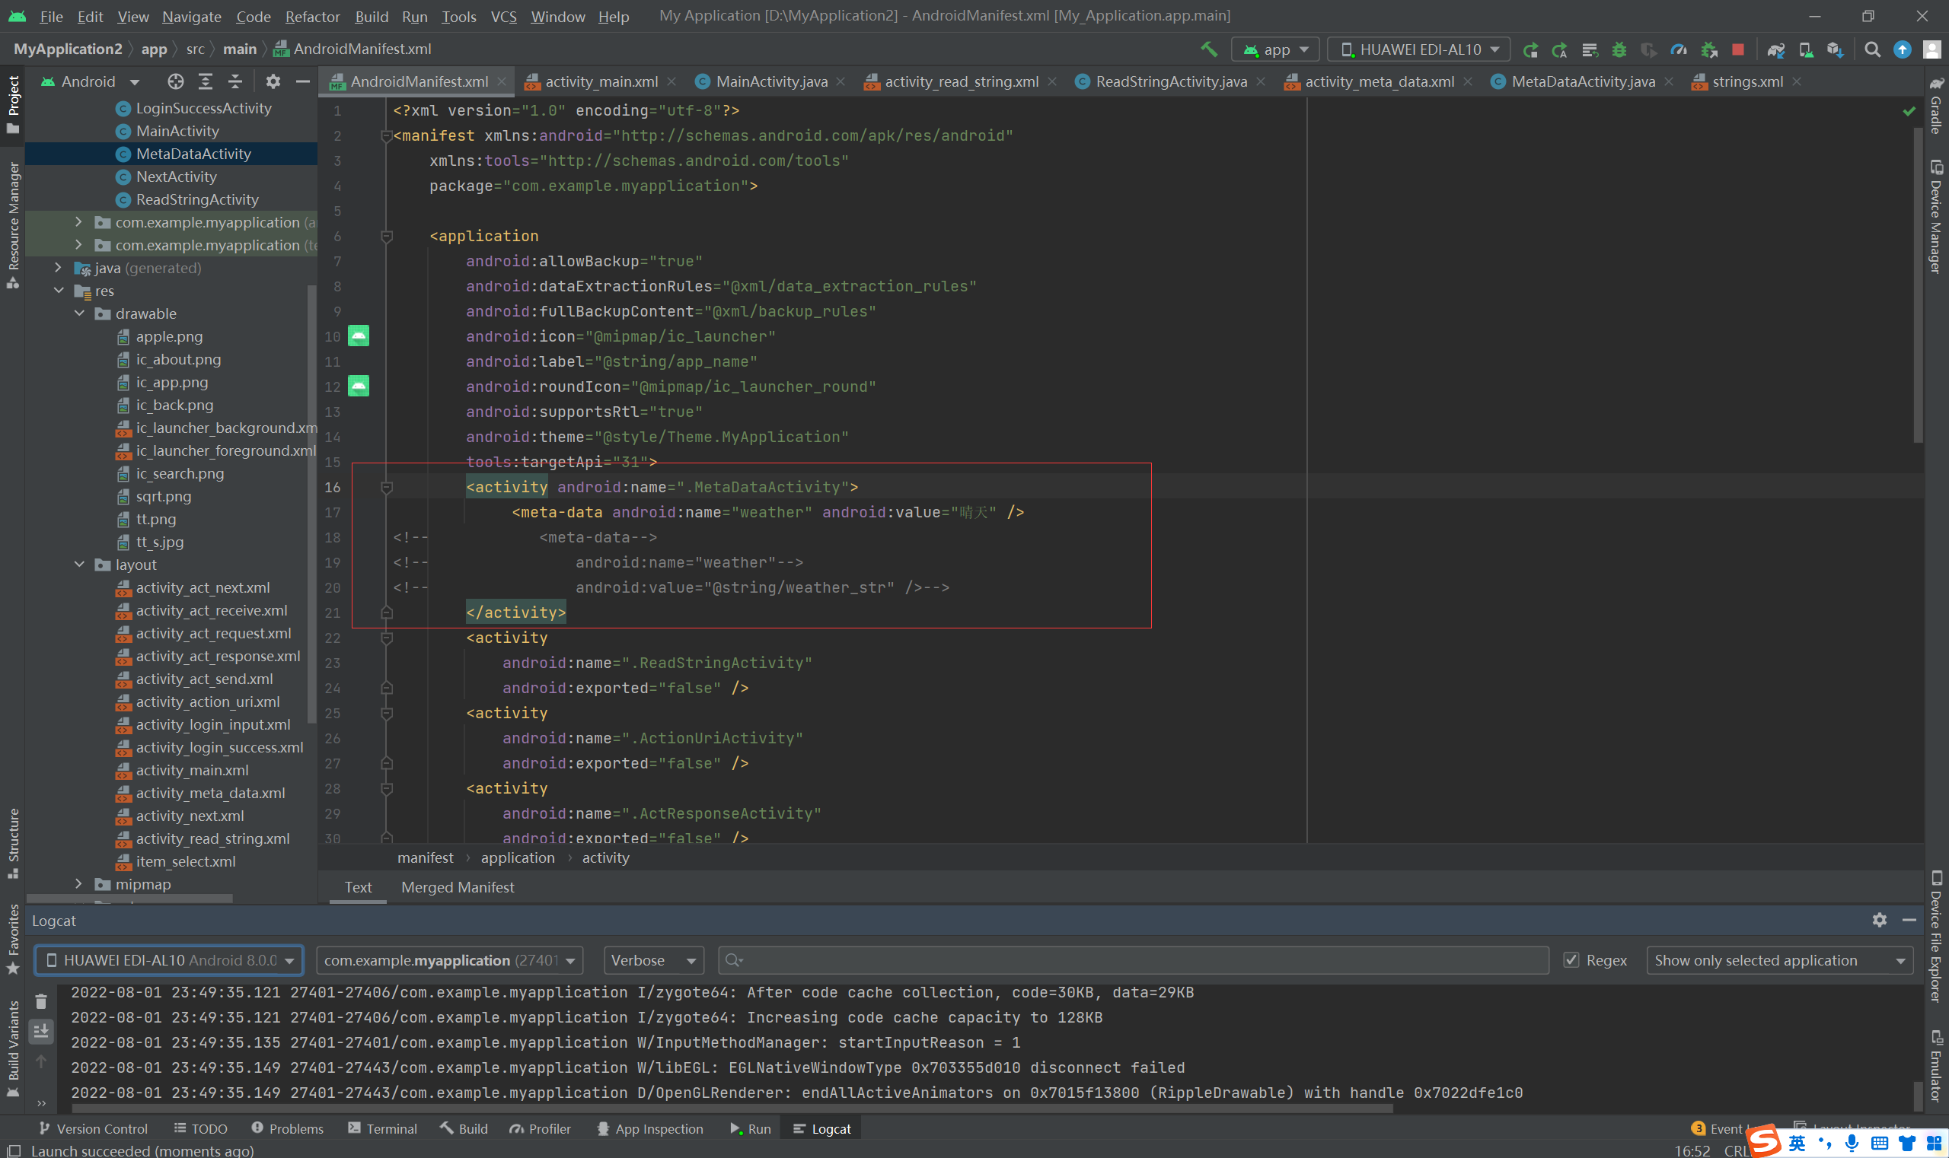Viewport: 1949px width, 1158px height.
Task: Open the Refactor menu
Action: [311, 17]
